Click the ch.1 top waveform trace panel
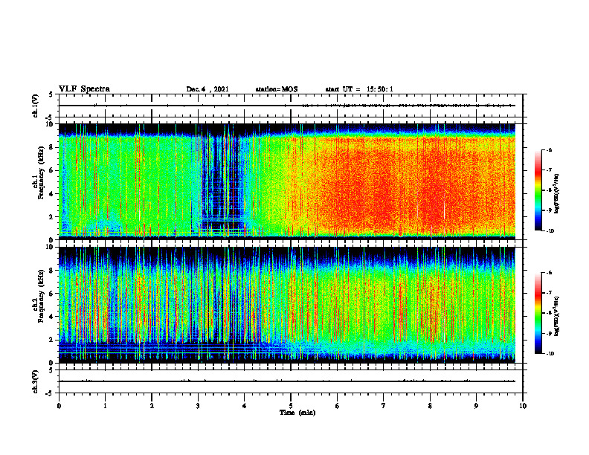The width and height of the screenshot is (589, 455). click(x=291, y=106)
